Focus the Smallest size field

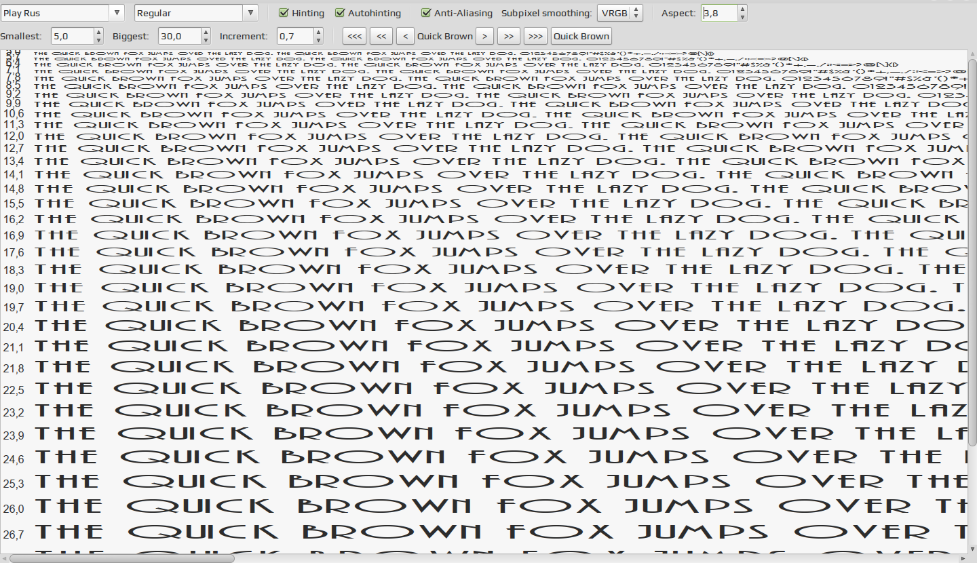71,36
